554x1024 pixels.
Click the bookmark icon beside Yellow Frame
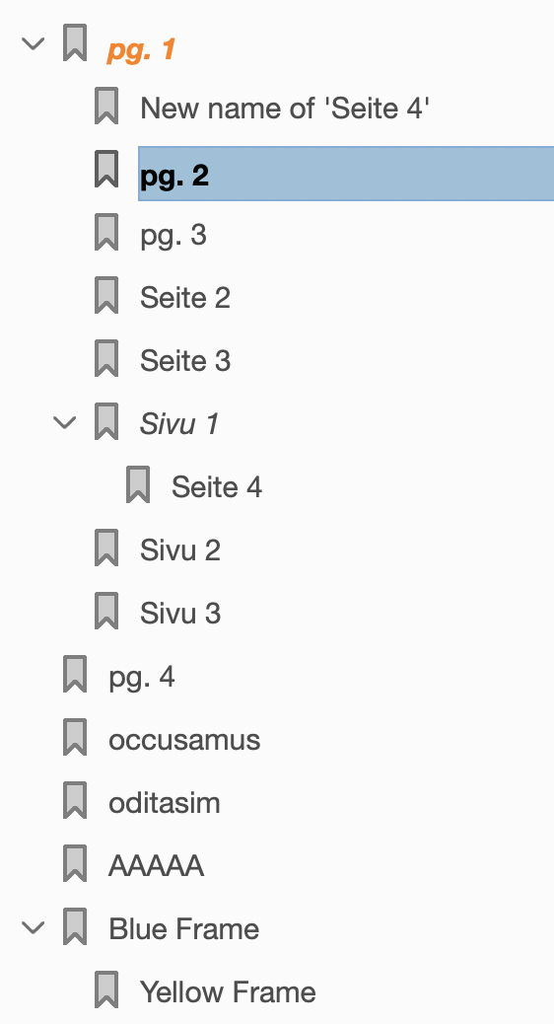(x=106, y=990)
